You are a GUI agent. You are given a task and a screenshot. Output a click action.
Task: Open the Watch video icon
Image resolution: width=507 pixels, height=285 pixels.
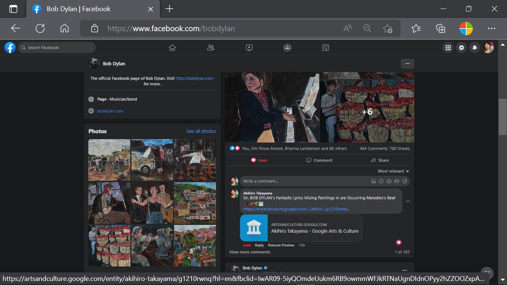249,47
